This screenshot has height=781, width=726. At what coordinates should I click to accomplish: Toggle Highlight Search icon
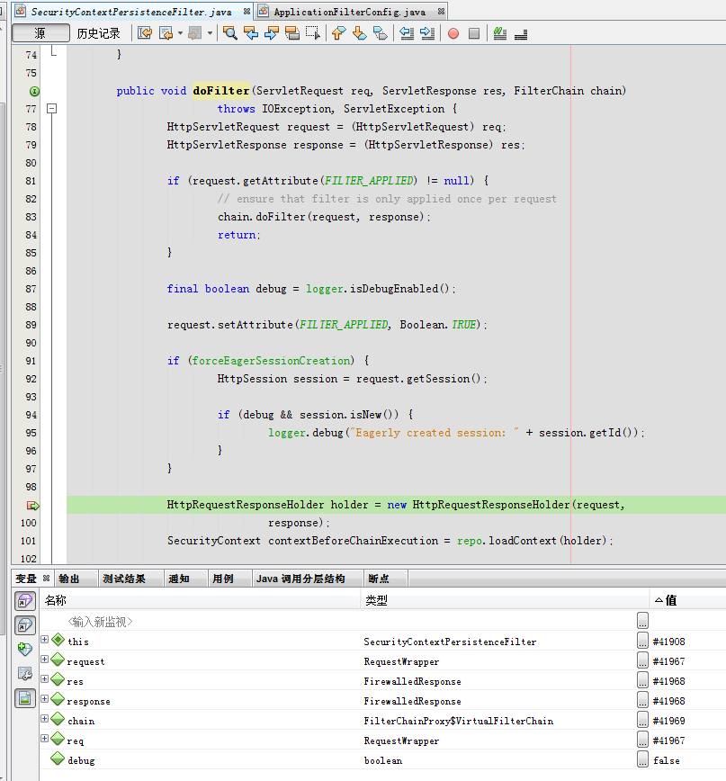(x=292, y=33)
